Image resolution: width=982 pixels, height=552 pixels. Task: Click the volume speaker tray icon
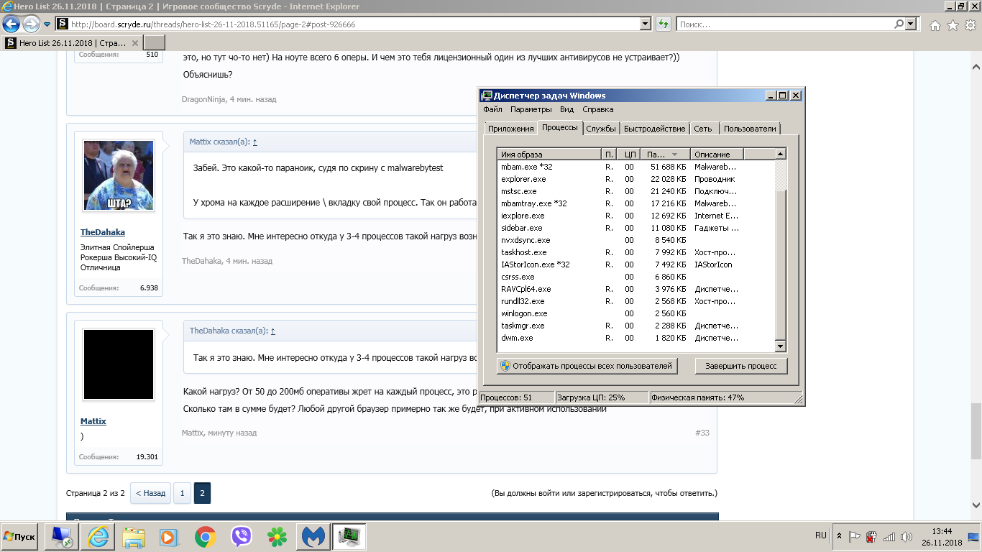[906, 537]
